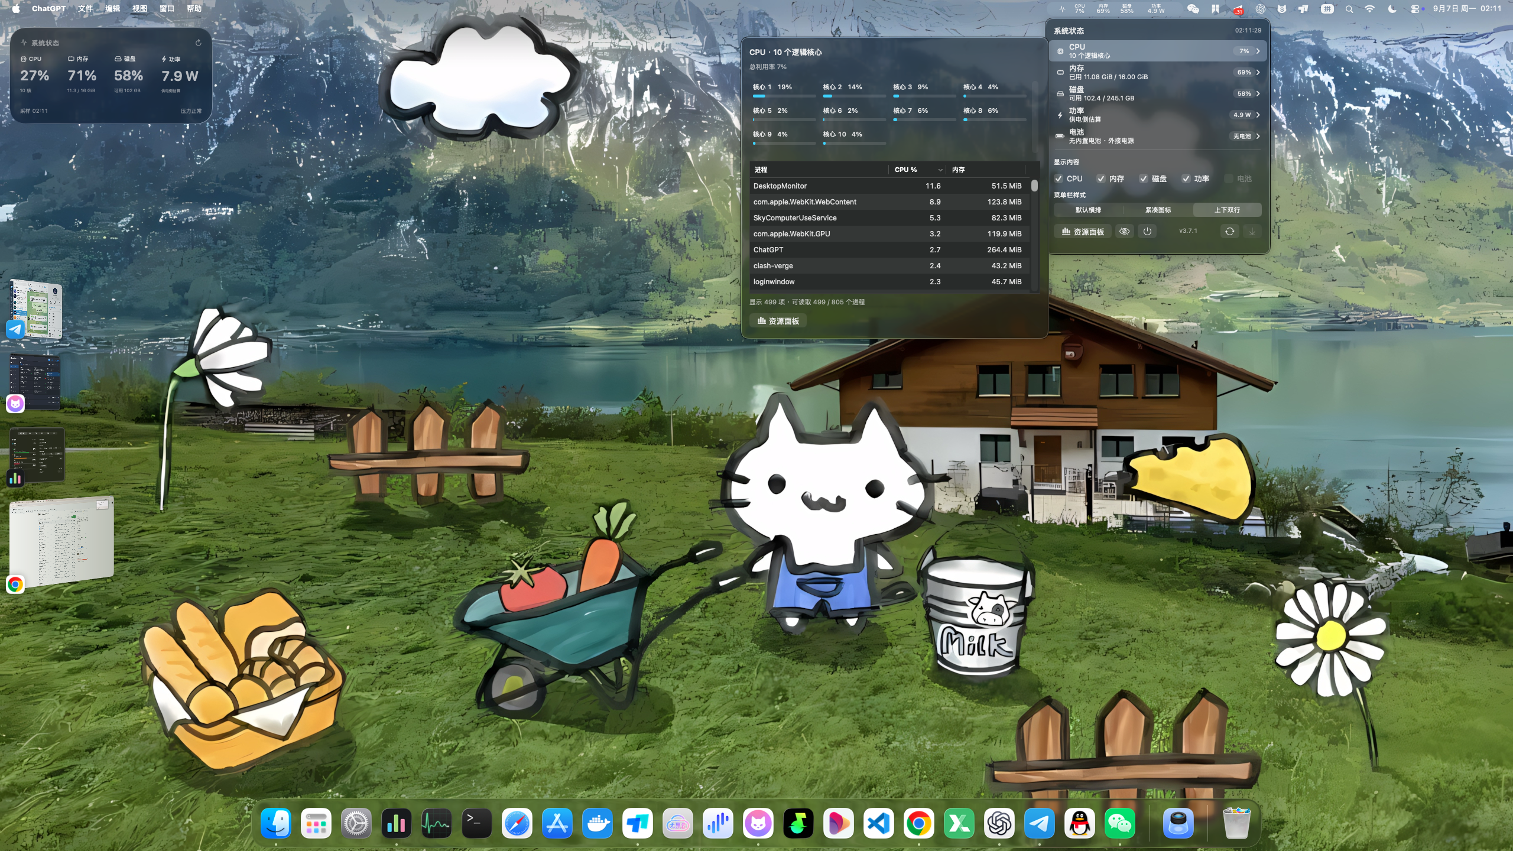Click the download update arrow icon
The height and width of the screenshot is (851, 1513).
tap(1252, 231)
